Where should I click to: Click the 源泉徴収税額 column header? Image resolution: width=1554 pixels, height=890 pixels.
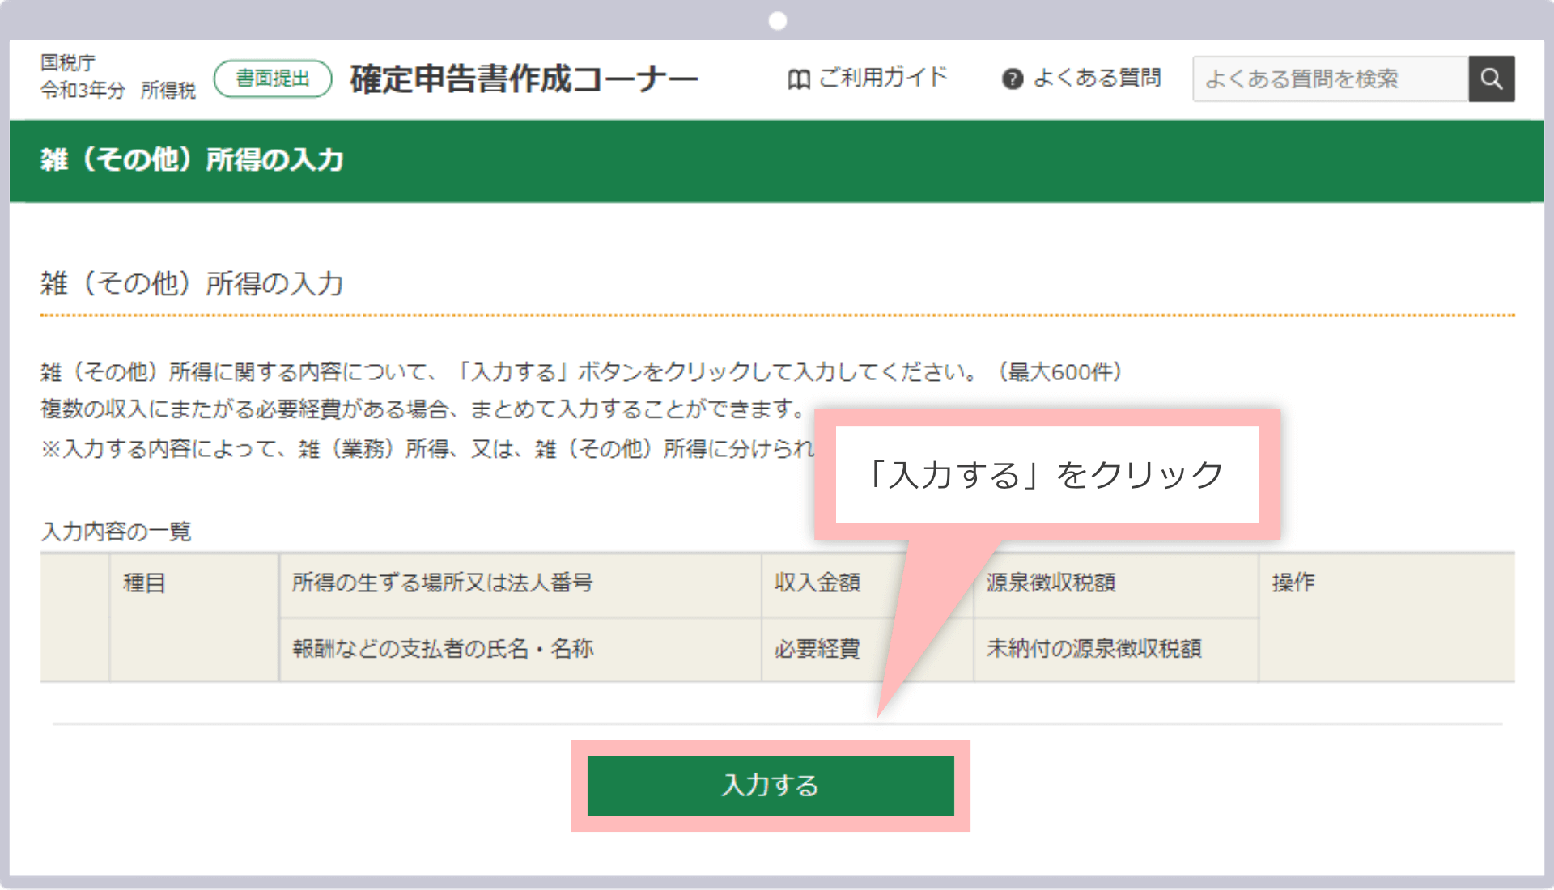(1052, 583)
